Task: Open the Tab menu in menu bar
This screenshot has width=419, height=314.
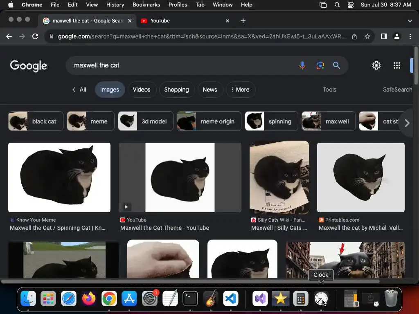Action: (200, 5)
